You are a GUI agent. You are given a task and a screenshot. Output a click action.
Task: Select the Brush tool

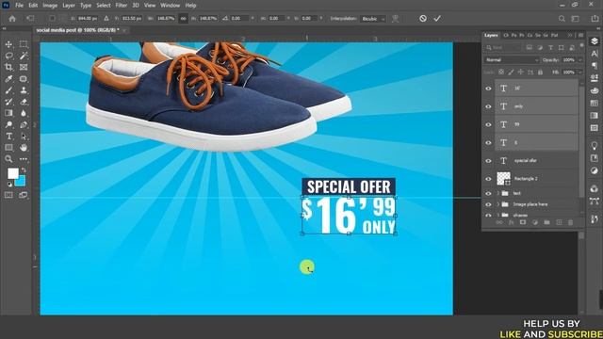[x=8, y=90]
